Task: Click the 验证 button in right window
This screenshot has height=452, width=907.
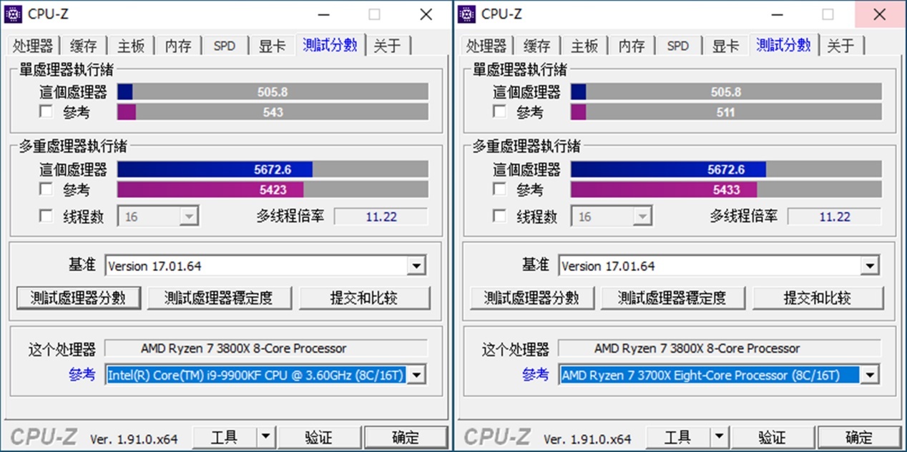Action: (x=773, y=436)
